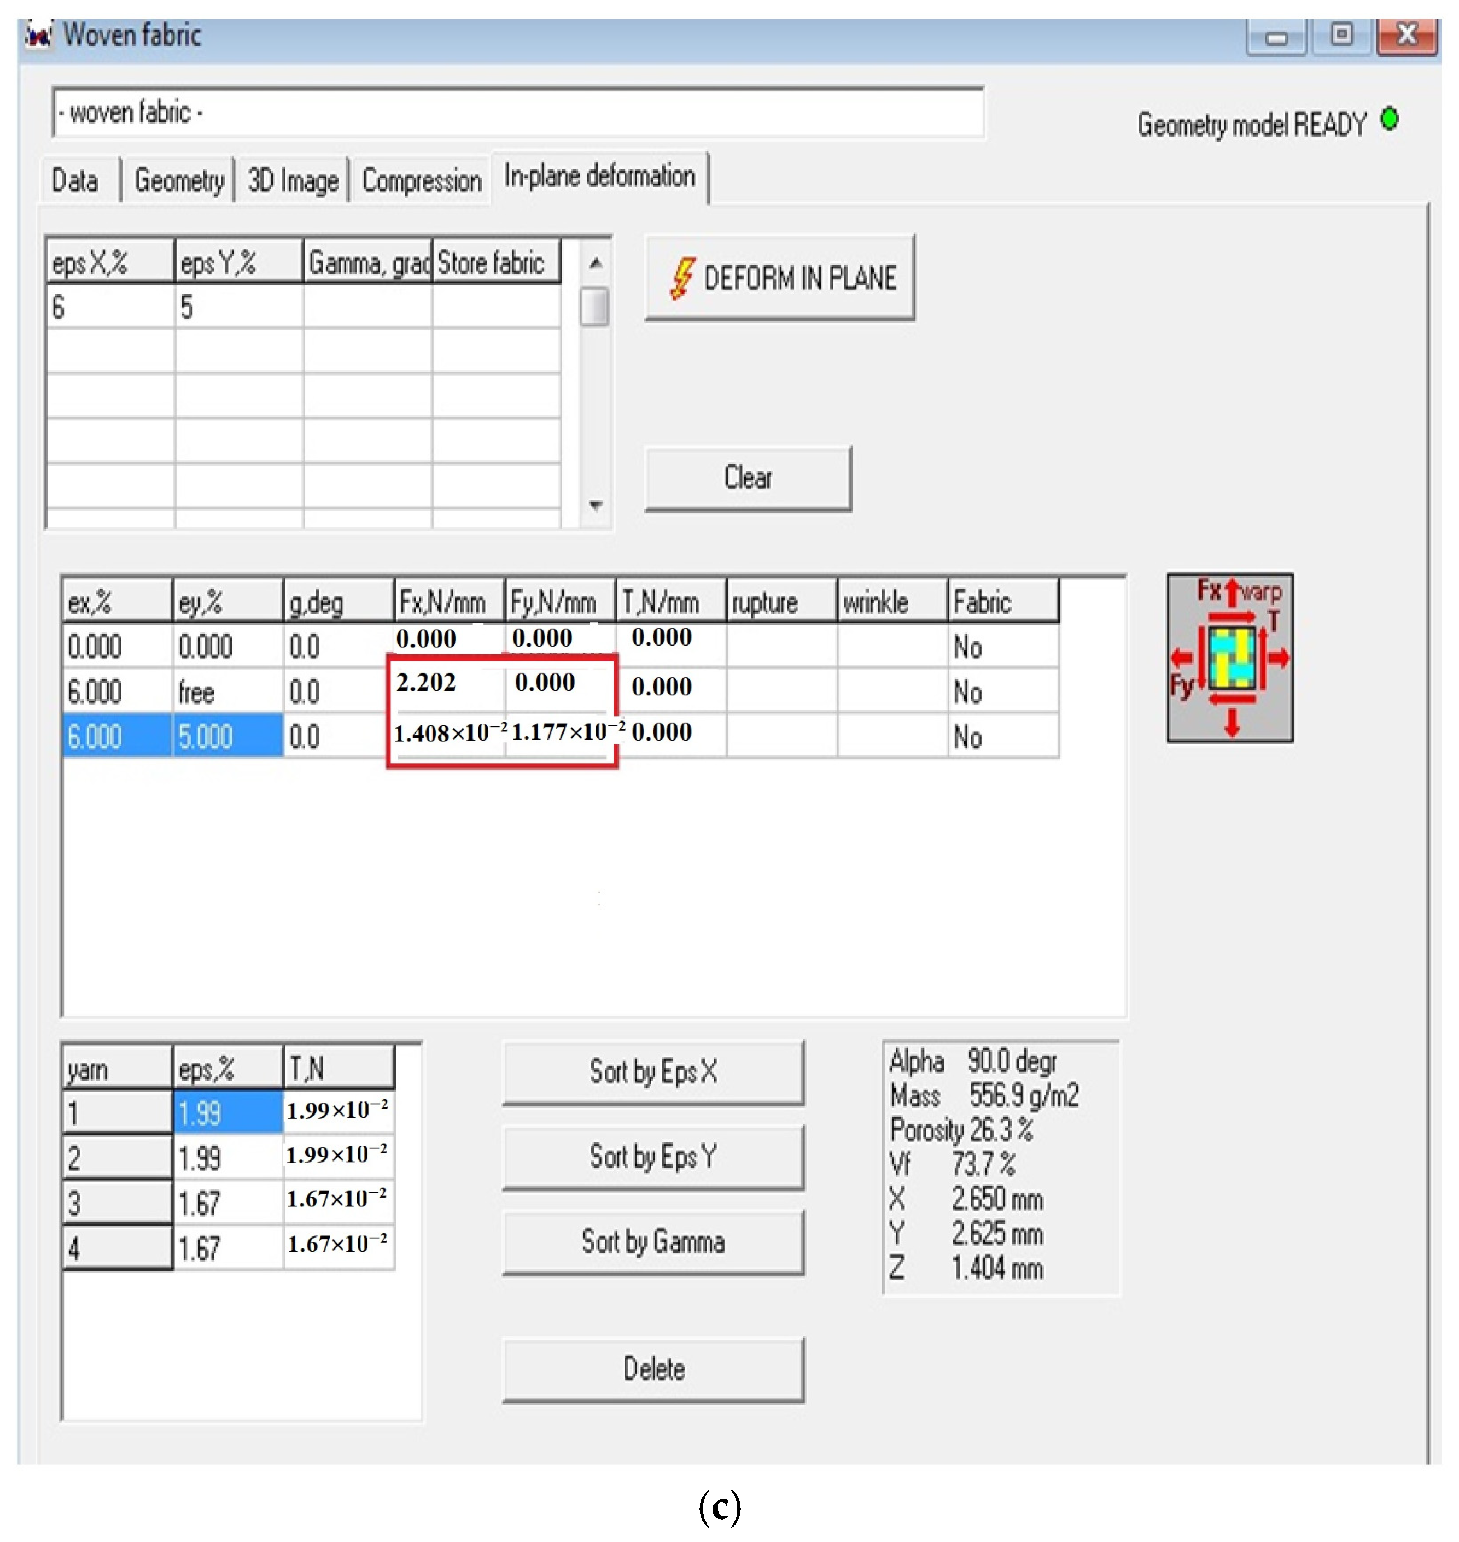Click the Fx/Fy force diagram icon

tap(1229, 658)
